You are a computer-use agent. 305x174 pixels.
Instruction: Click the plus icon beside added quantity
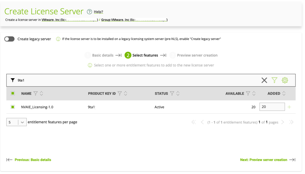(x=289, y=107)
